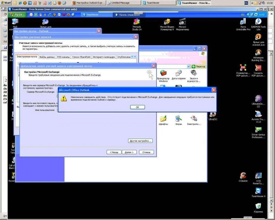Open Ashampoo Burning Studio icon
Viewport: 275px width, 220px height.
pyautogui.click(x=258, y=55)
